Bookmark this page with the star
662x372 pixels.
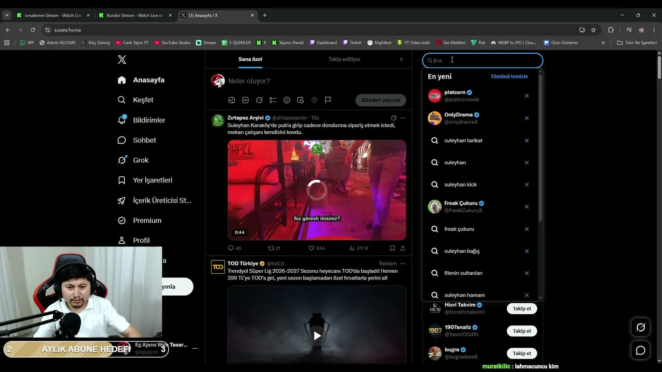(x=593, y=30)
